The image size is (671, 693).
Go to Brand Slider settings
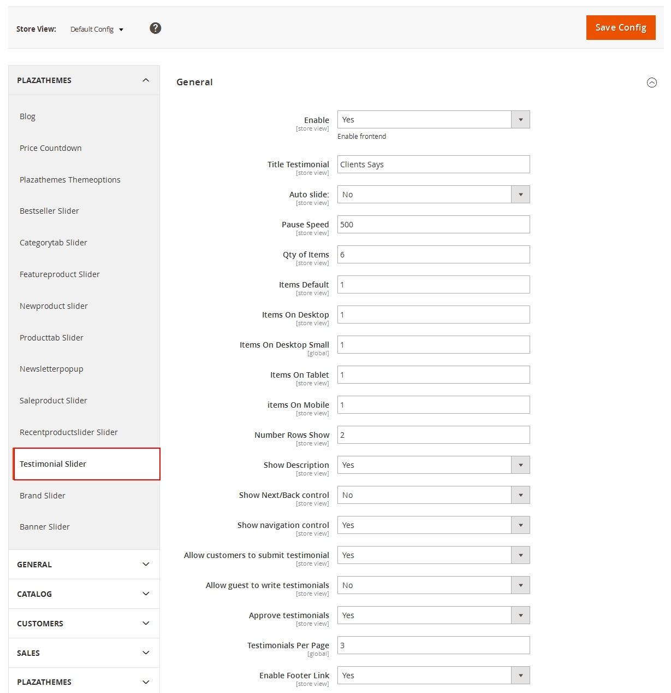pyautogui.click(x=43, y=496)
